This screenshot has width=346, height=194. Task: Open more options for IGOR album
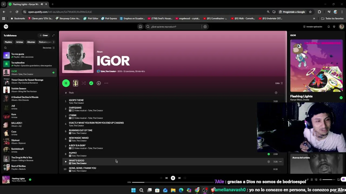coord(106,83)
